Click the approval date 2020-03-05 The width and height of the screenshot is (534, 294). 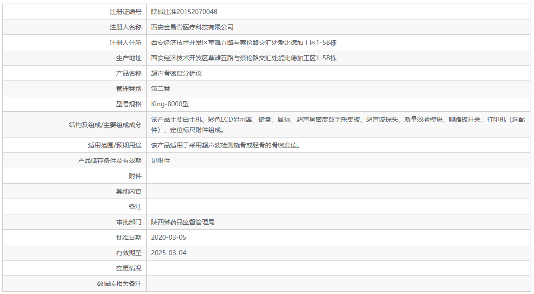[171, 237]
